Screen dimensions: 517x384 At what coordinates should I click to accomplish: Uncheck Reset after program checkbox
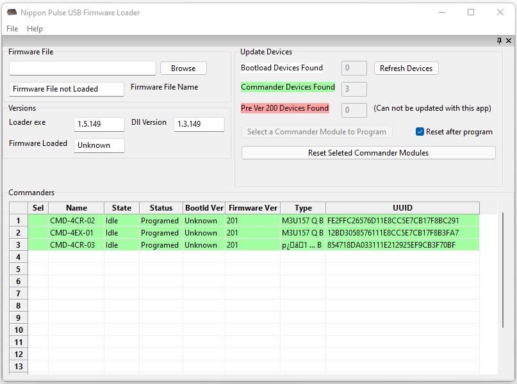420,132
